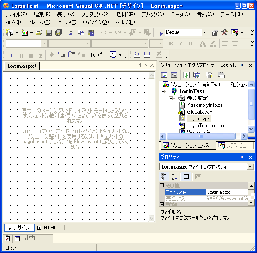Click the ファイル名 value field Login.aspx
The width and height of the screenshot is (257, 253).
click(227, 192)
